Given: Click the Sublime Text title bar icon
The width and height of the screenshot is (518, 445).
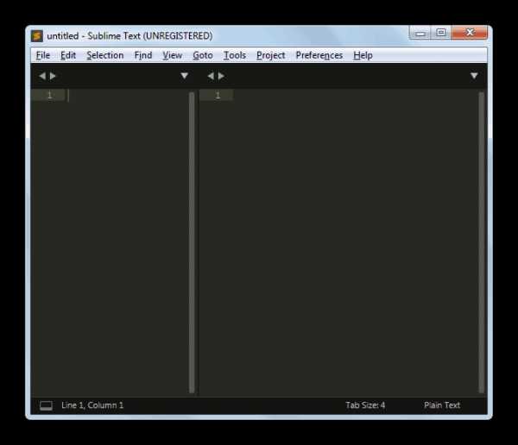Looking at the screenshot, I should [x=37, y=35].
